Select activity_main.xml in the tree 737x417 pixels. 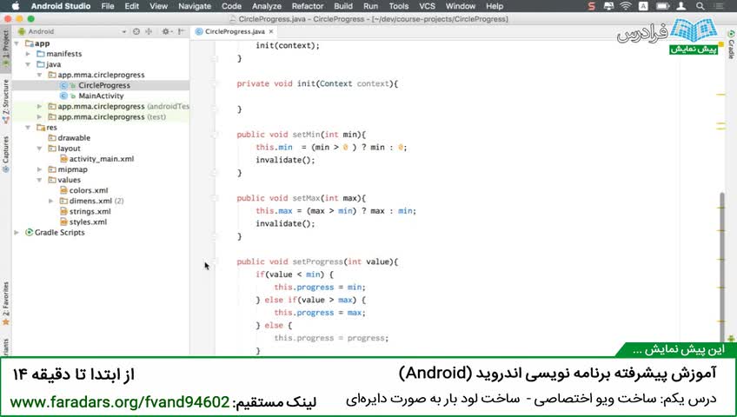(x=102, y=159)
